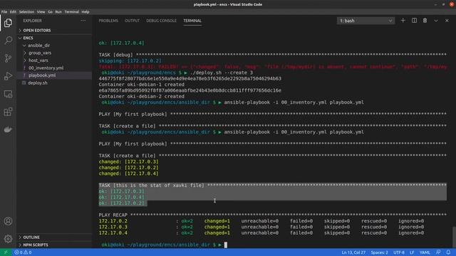
Task: Select the TERMINAL tab
Action: coord(192,21)
